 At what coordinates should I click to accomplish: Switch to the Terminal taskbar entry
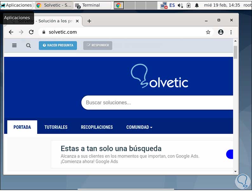tap(92, 5)
